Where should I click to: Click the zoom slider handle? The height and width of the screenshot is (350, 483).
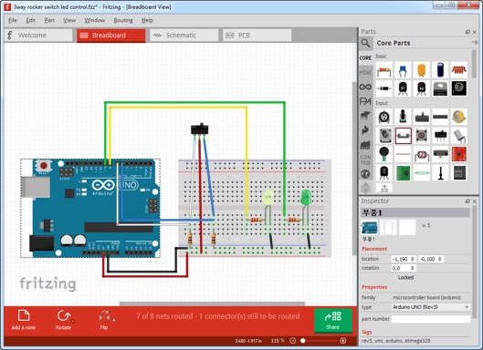pyautogui.click(x=303, y=341)
